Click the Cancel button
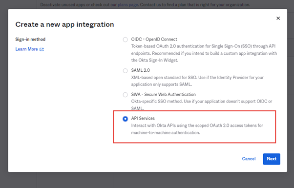Image resolution: width=294 pixels, height=188 pixels. click(249, 159)
